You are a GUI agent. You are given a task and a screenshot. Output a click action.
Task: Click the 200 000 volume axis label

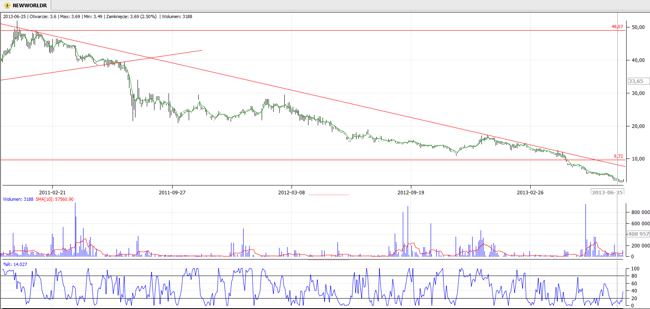point(640,245)
